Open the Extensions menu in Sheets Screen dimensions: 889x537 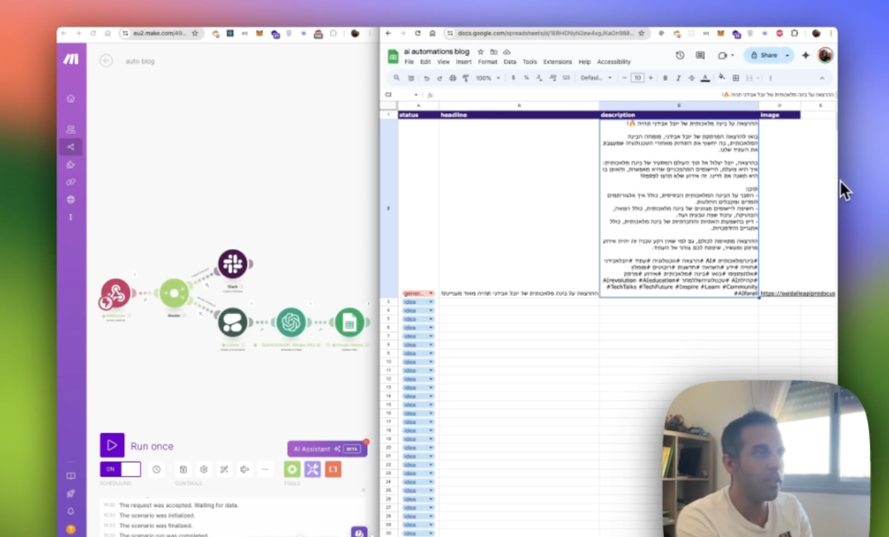[557, 62]
